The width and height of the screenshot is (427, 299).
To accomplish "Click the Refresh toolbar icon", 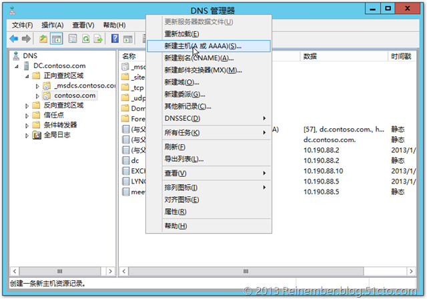I will pyautogui.click(x=85, y=39).
